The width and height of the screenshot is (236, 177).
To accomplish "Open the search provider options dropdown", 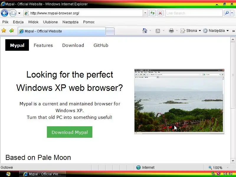I will (x=232, y=13).
